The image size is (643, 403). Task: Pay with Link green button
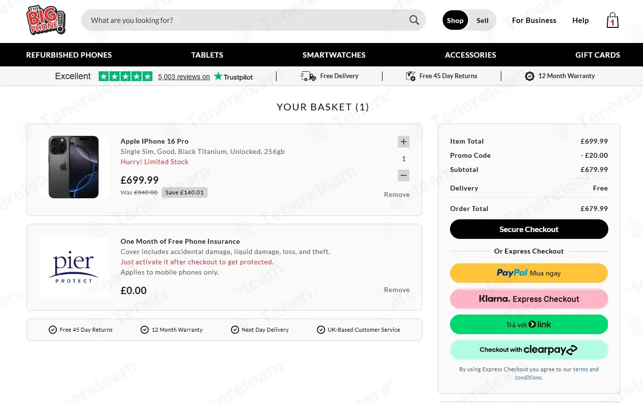[x=529, y=325]
